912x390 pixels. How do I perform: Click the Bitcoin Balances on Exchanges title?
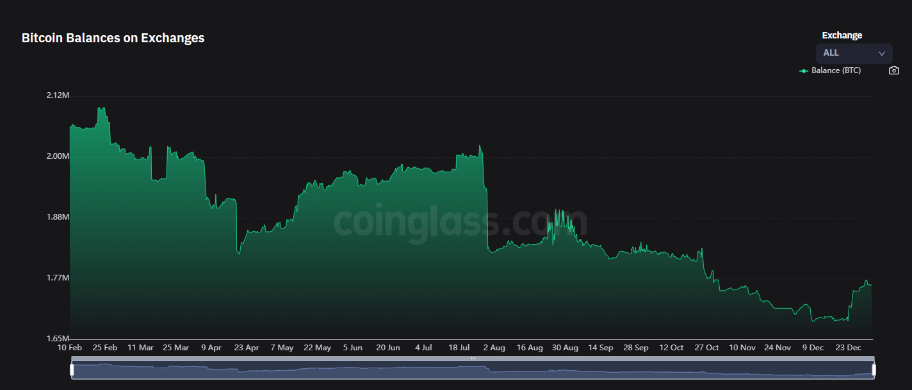pos(113,38)
